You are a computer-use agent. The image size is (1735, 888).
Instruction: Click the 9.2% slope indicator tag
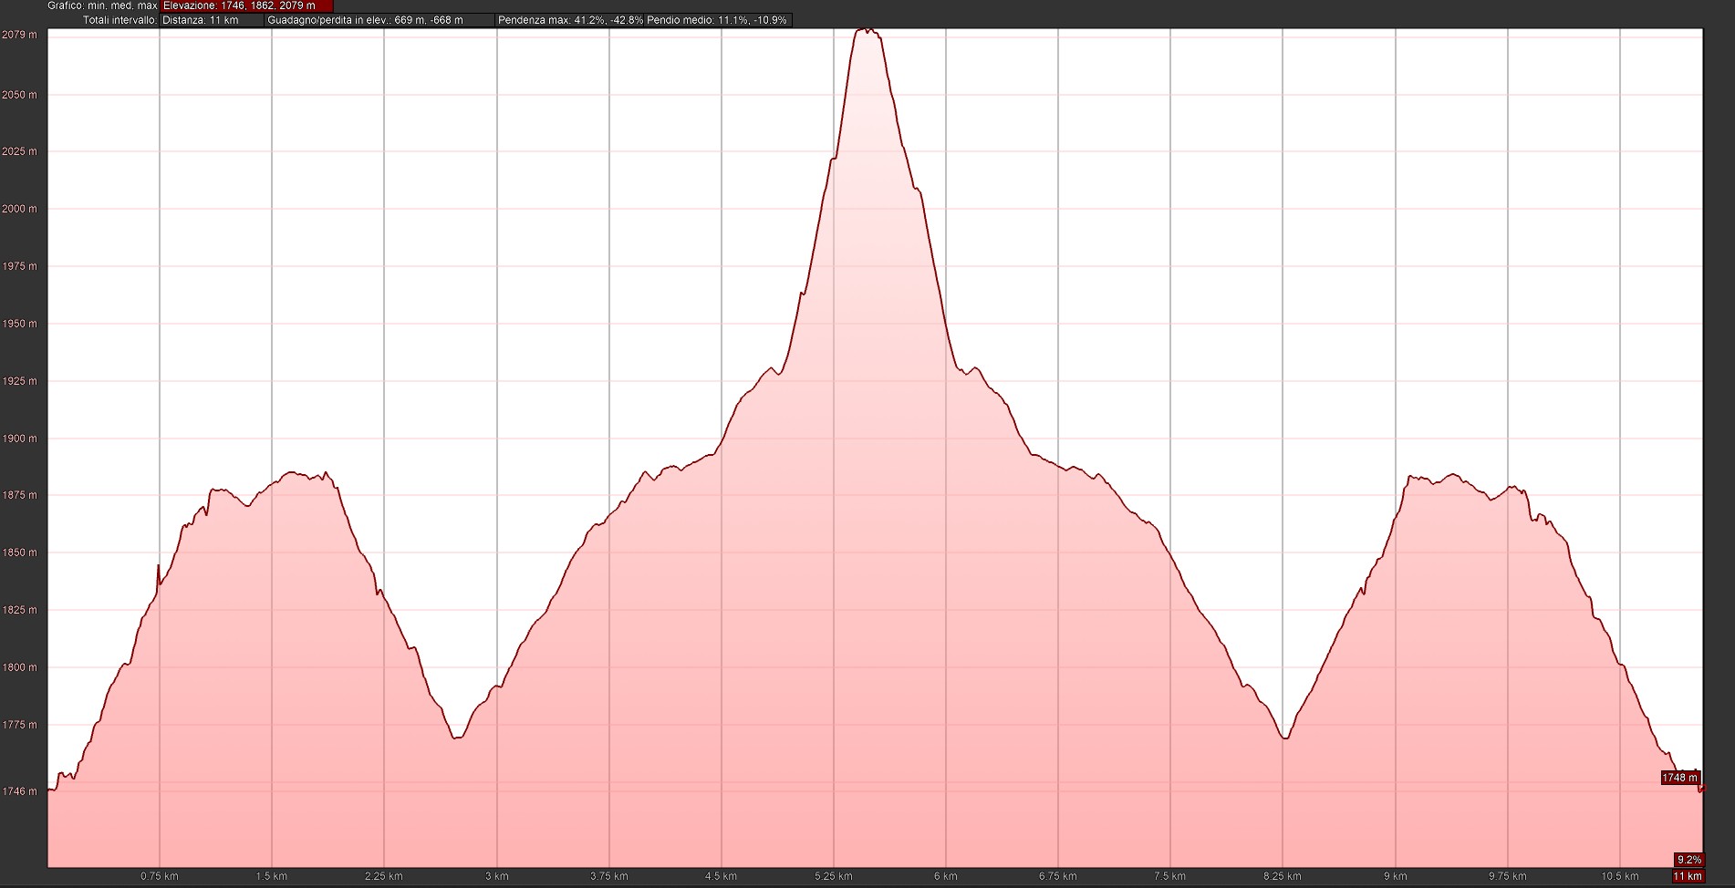point(1688,860)
